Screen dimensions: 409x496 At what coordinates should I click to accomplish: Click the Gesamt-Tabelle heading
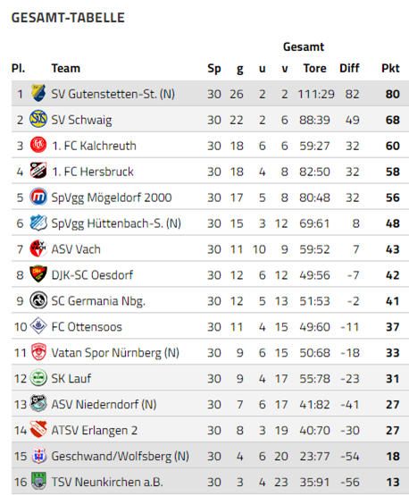tap(68, 18)
